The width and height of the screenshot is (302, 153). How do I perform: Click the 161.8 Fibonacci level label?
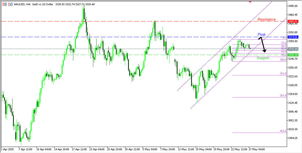click(283, 73)
